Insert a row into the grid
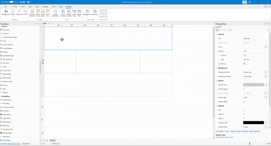271x146 pixels. (x=74, y=13)
